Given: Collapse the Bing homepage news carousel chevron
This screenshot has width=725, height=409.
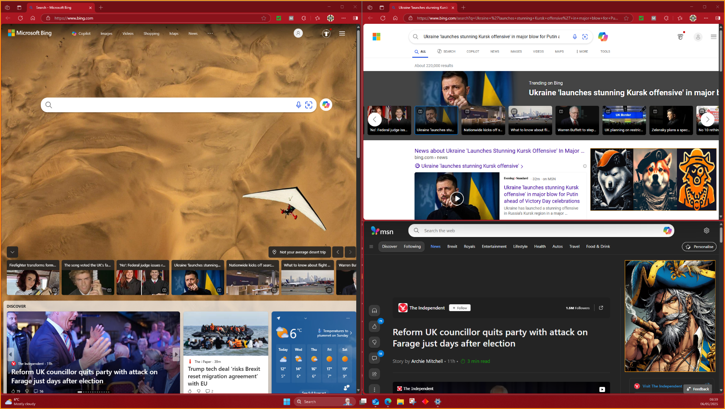Looking at the screenshot, I should 12,252.
